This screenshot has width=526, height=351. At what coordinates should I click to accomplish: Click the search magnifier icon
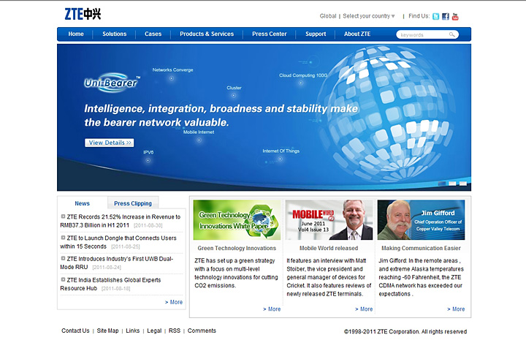point(453,34)
